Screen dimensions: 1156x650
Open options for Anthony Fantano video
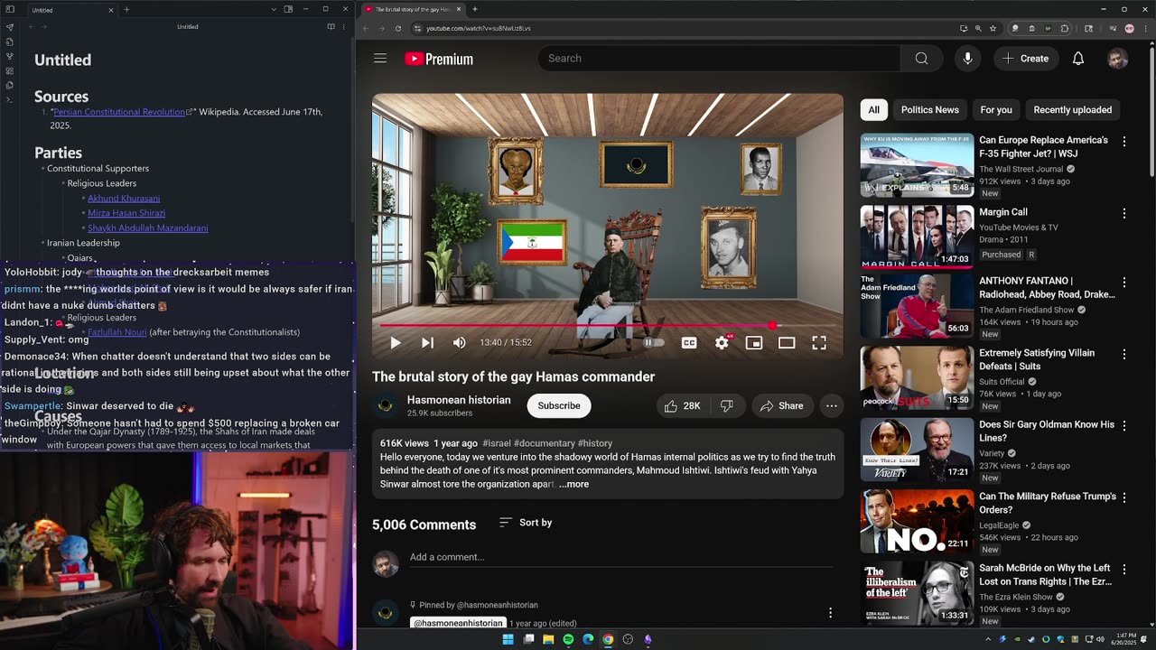(1124, 283)
